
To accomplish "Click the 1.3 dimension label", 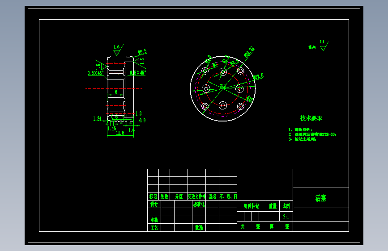I will click(x=139, y=113).
